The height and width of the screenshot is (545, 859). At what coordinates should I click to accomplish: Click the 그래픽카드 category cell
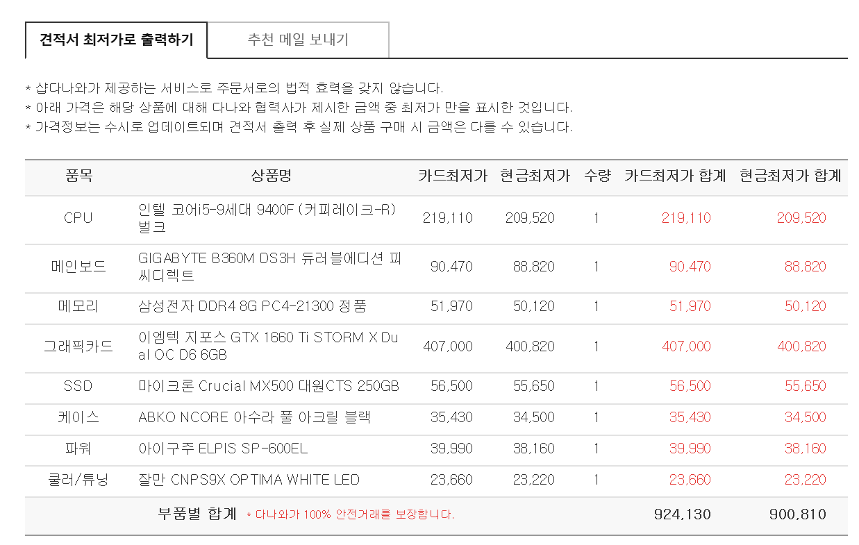[78, 346]
